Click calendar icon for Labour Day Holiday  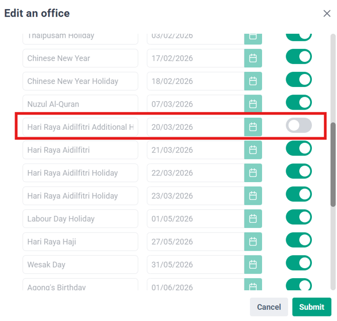(253, 219)
